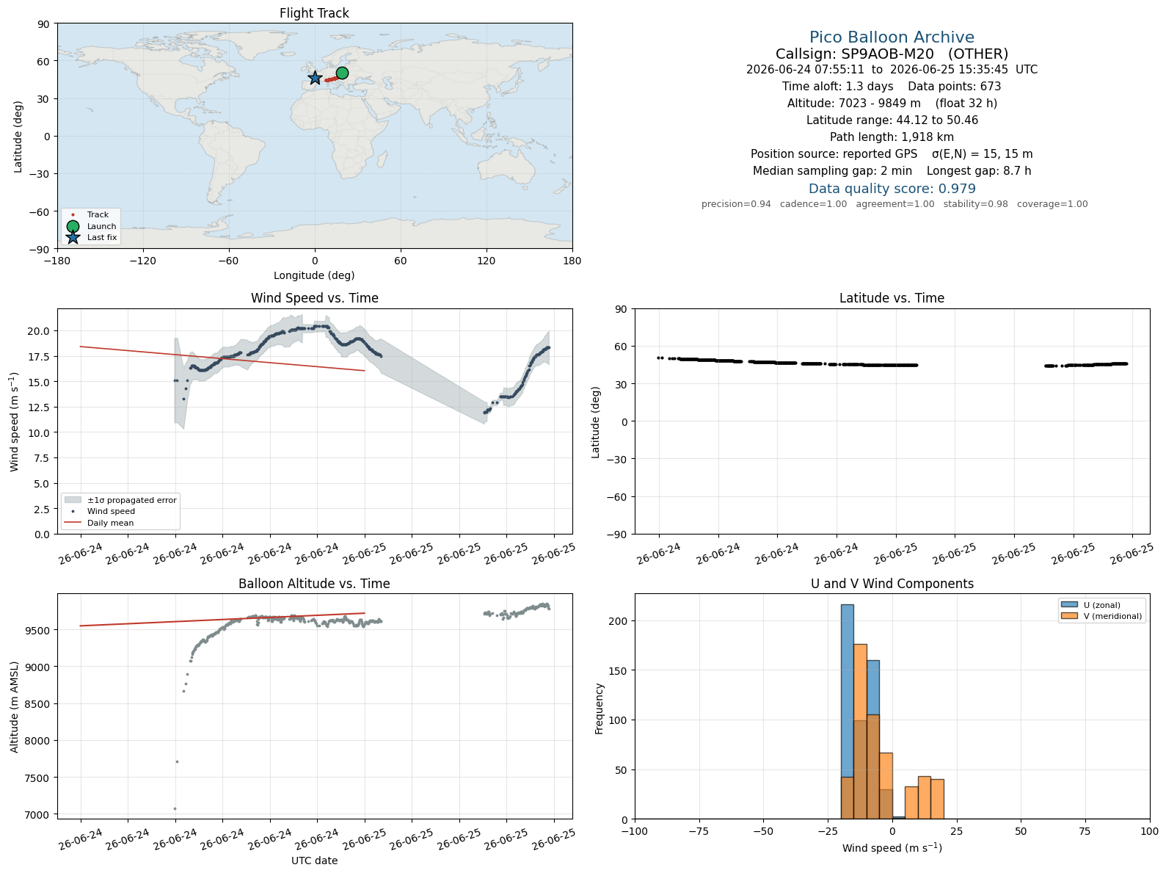Select the "Wind Speed vs. Time" chart title
1166x873 pixels.
315,298
